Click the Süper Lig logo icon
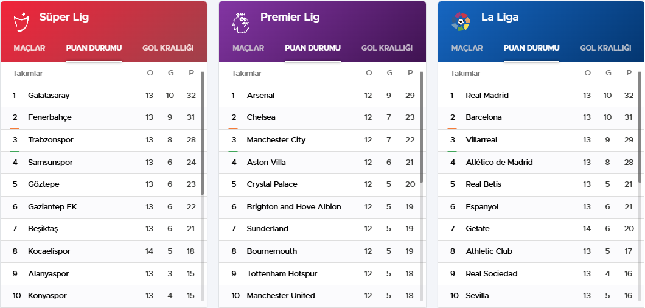Screen dimensions: 645x308 coord(21,23)
